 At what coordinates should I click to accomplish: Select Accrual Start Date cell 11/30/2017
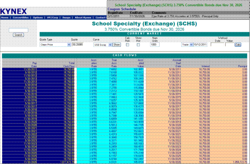174,109
